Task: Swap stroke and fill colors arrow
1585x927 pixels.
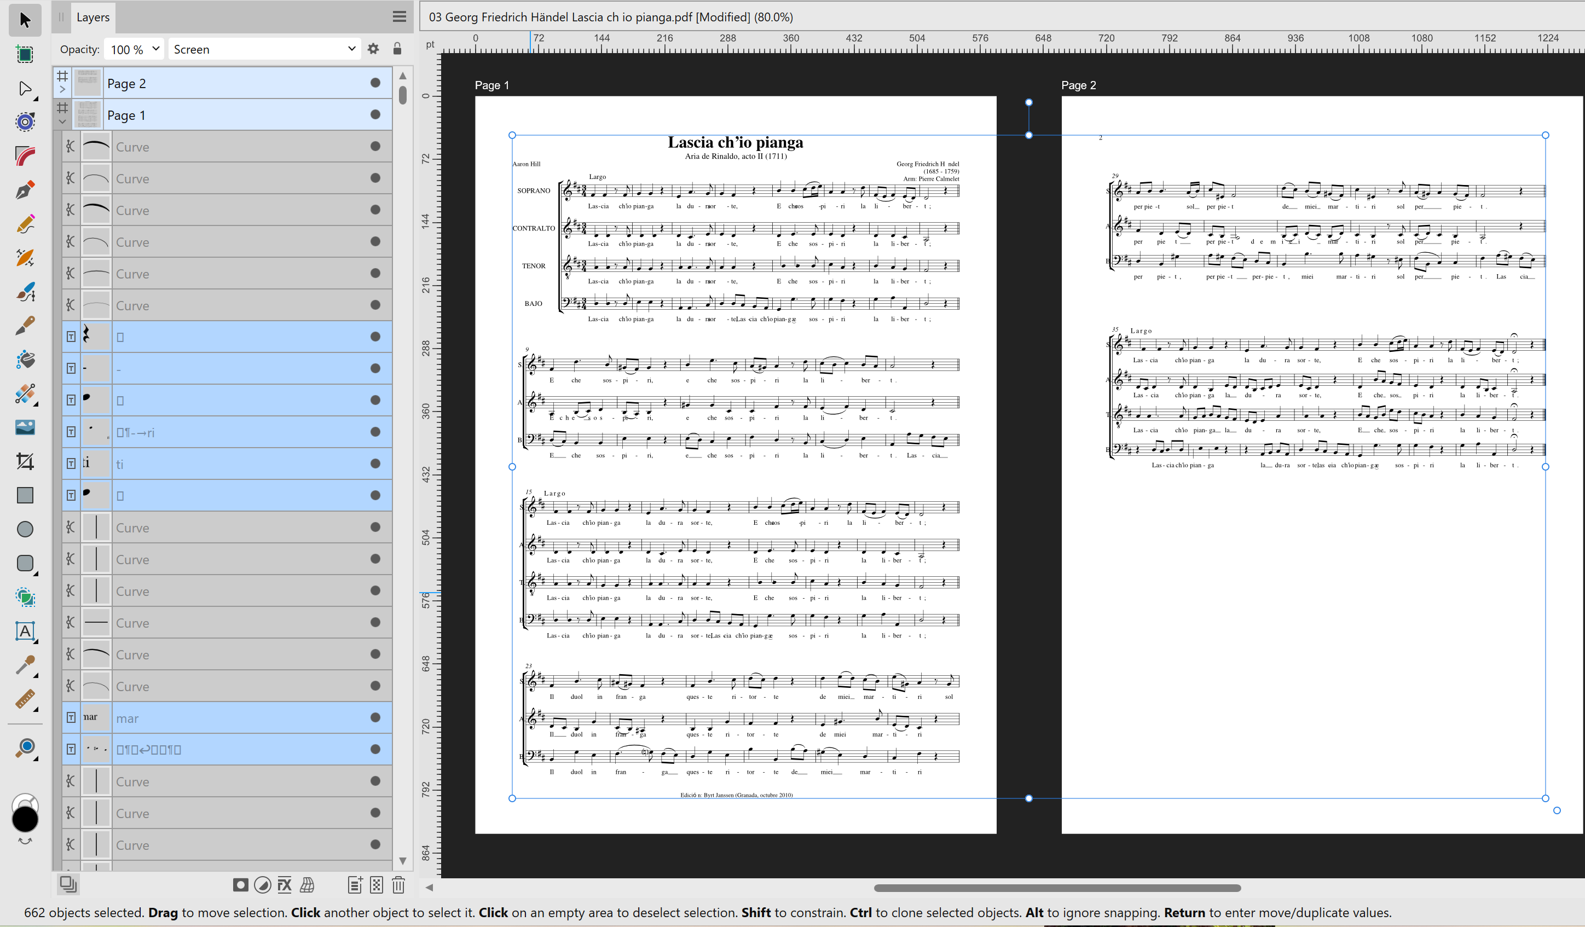Action: [25, 841]
